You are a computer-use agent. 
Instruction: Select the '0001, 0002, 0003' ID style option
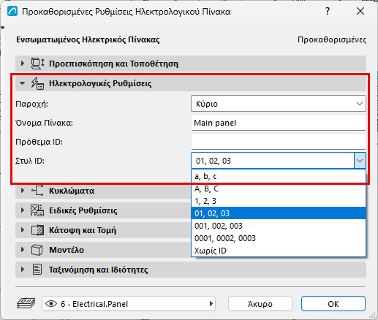pos(279,238)
